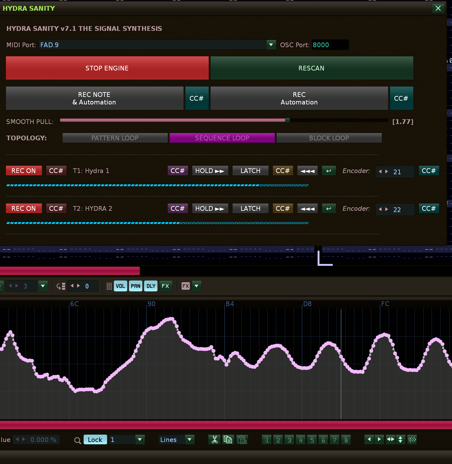Click the copy icon in envelope toolbar
This screenshot has height=464, width=452.
click(228, 439)
